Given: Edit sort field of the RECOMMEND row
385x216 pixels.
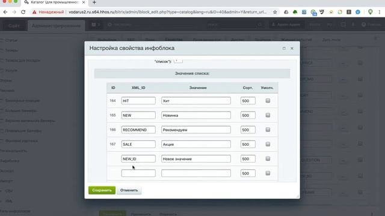Looking at the screenshot, I should [x=248, y=130].
